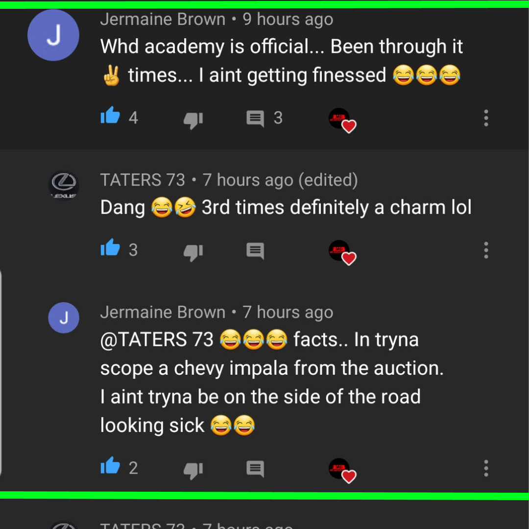Open the @TATERS 73 mention

click(157, 339)
